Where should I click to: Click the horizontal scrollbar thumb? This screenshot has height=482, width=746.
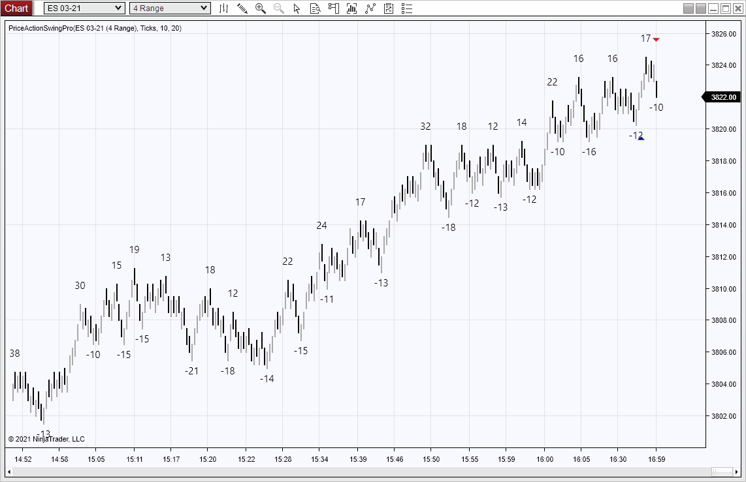click(722, 472)
